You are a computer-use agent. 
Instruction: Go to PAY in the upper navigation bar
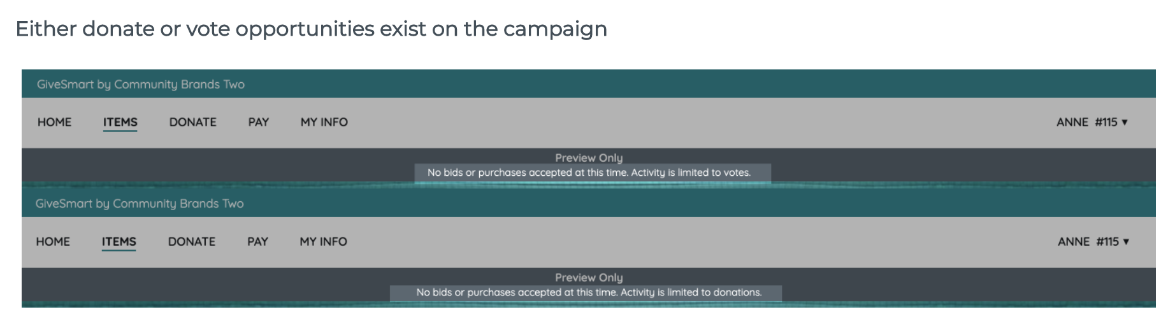pyautogui.click(x=258, y=122)
